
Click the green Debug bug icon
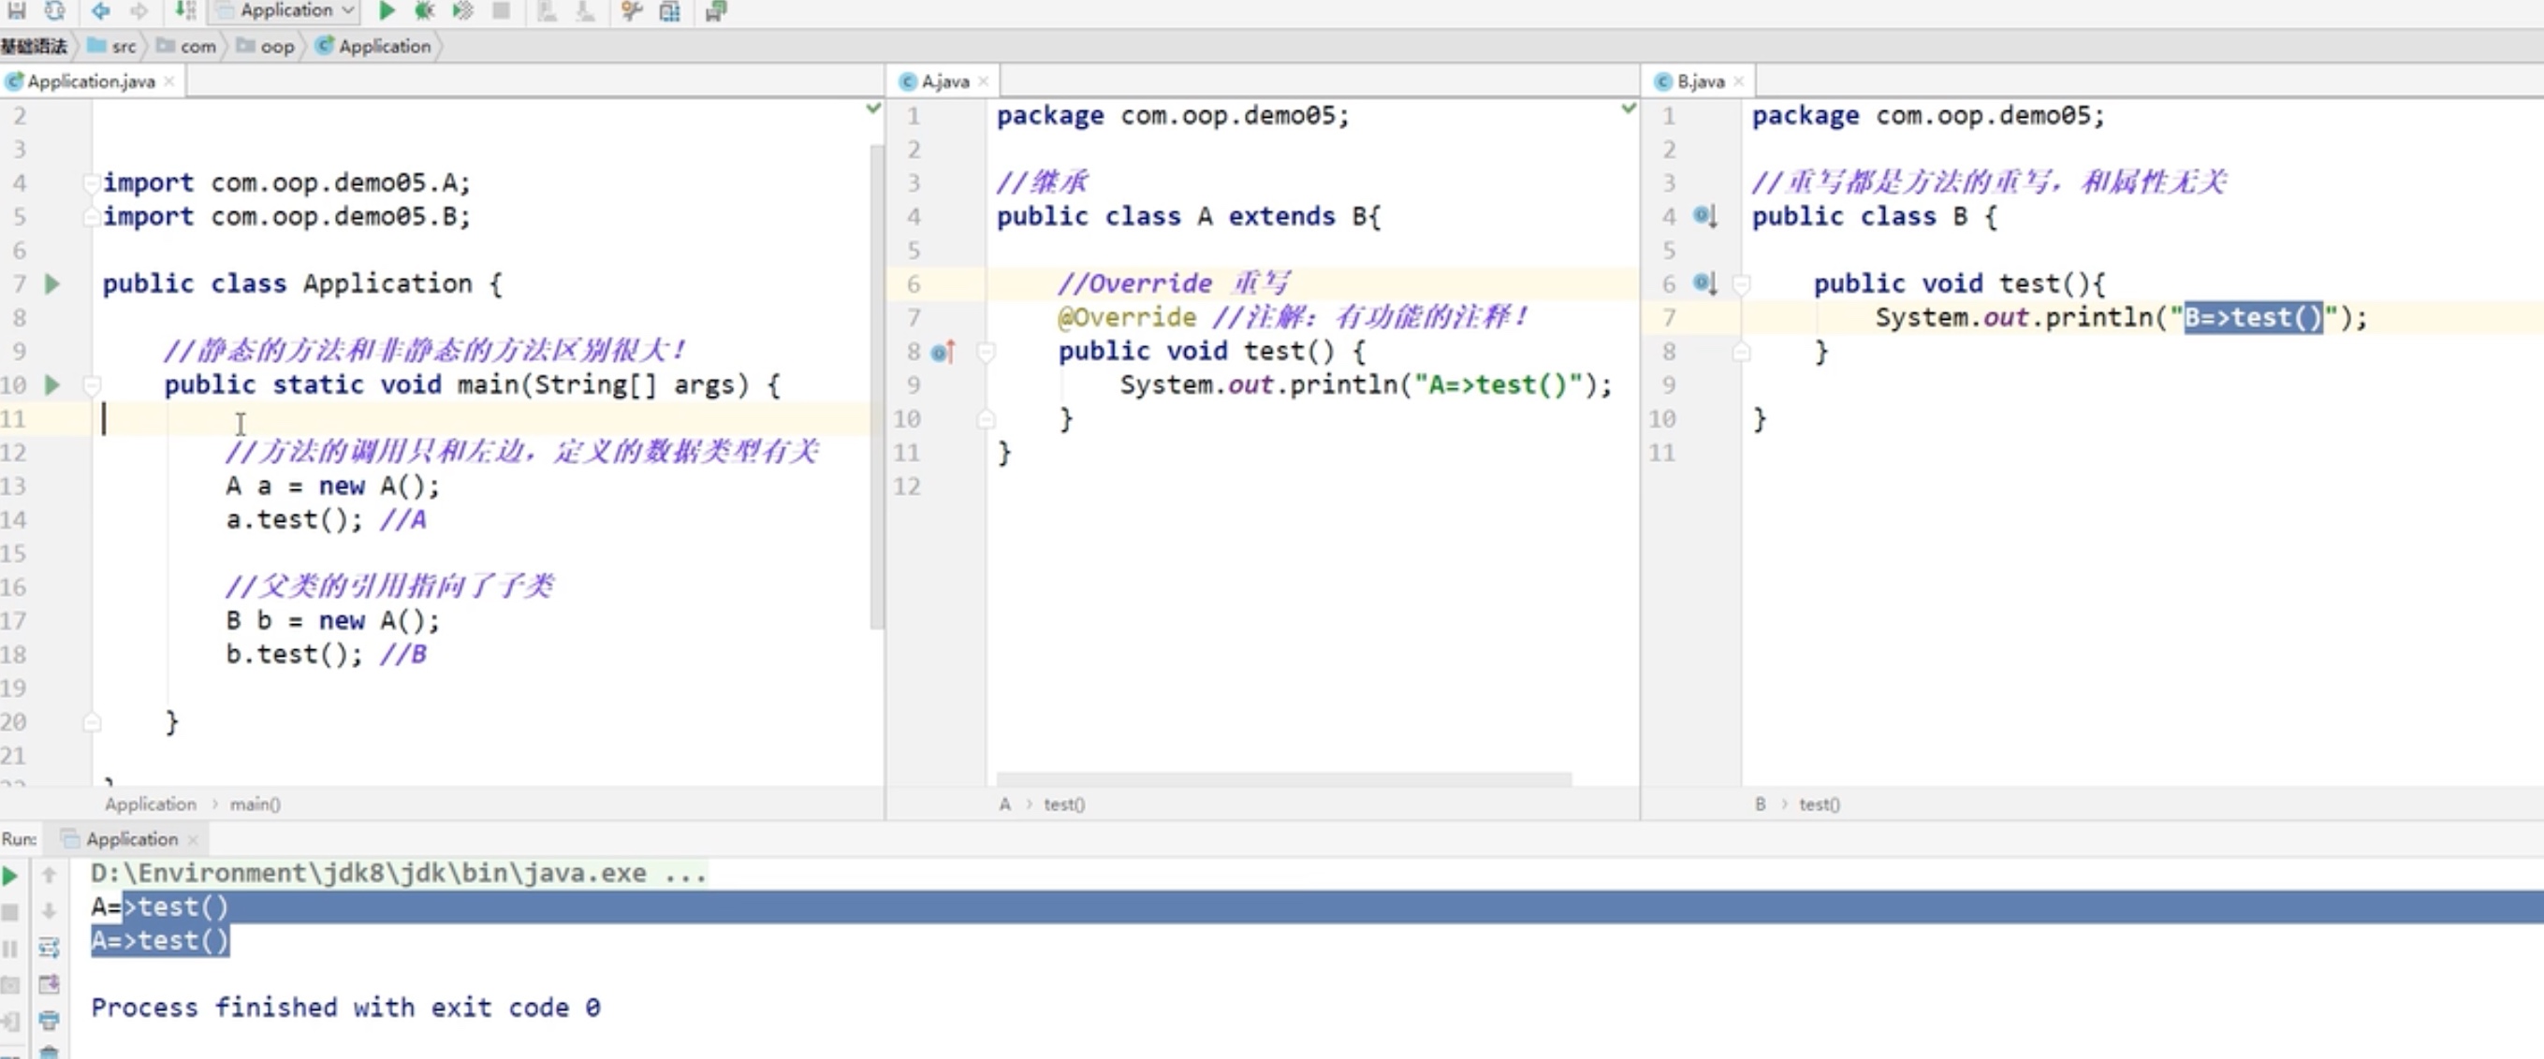tap(425, 11)
